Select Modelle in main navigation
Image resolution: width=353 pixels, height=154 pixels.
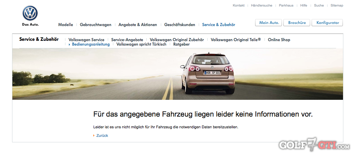pos(65,25)
